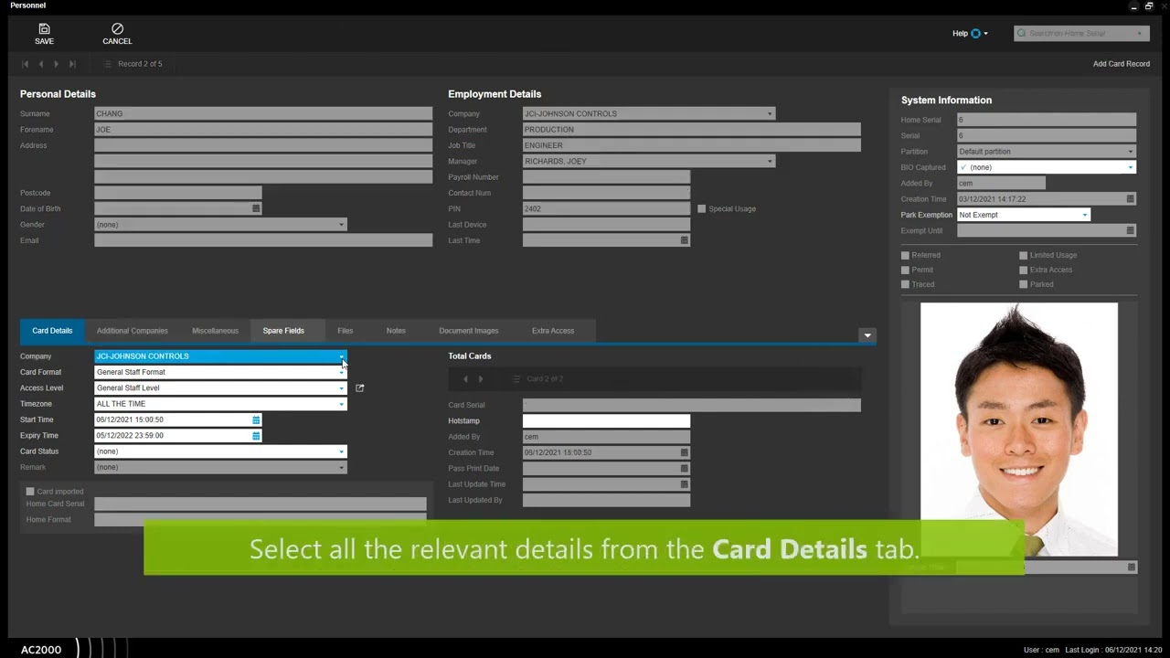1170x658 pixels.
Task: Expand Card Format dropdown
Action: point(342,373)
